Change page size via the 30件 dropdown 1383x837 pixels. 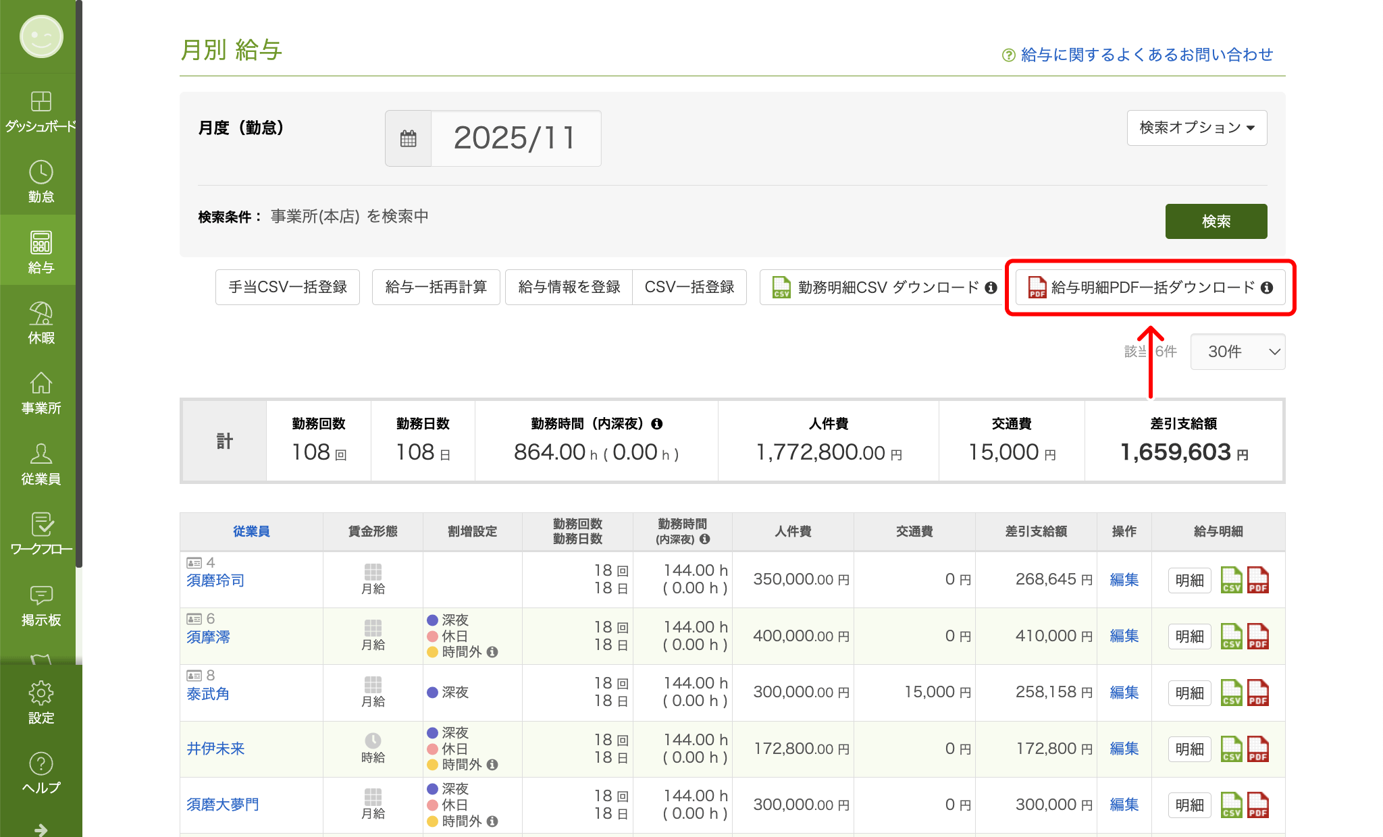[x=1237, y=352]
